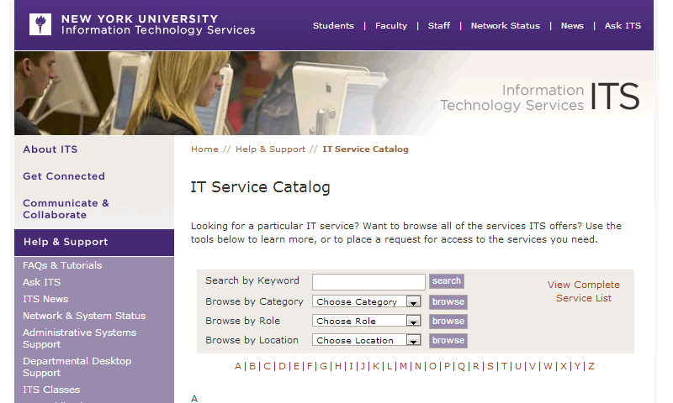Open Get Connected sidebar section

[64, 176]
